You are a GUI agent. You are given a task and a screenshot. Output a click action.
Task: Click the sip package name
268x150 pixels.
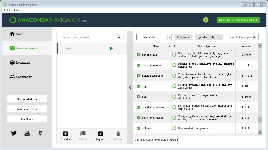click(144, 86)
